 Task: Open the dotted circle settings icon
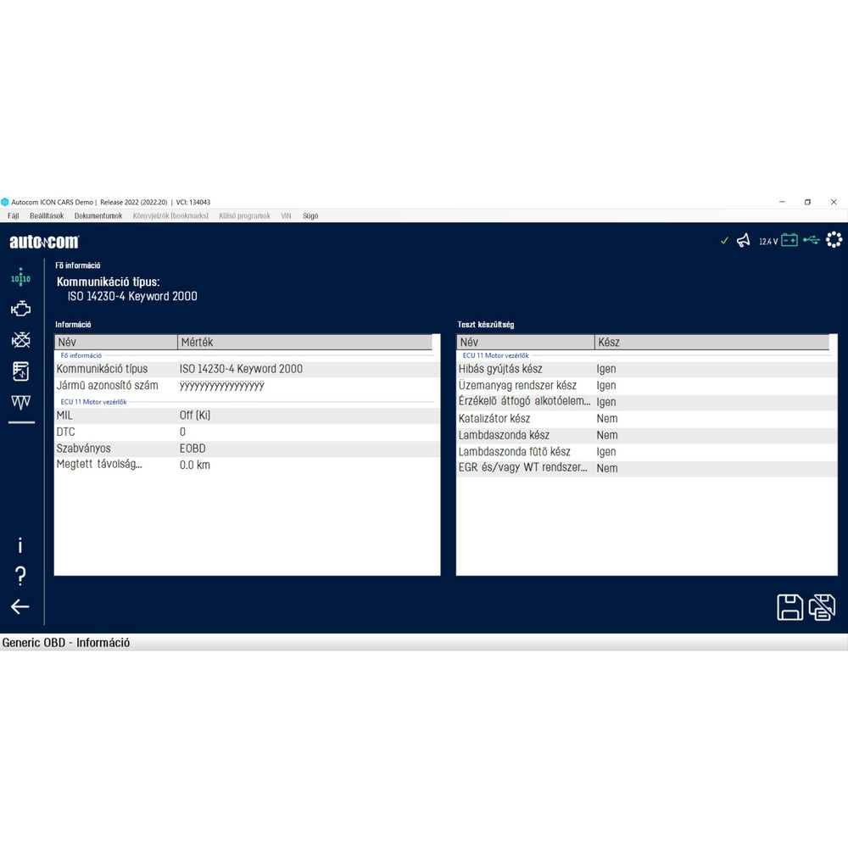(x=834, y=241)
